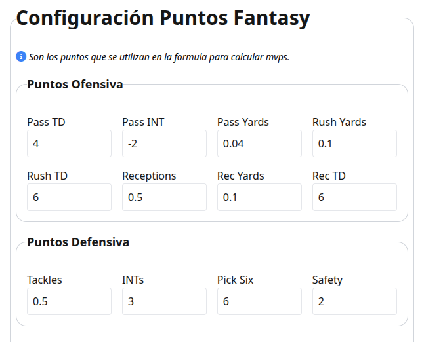Click the blue info icon
Viewport: 422px width, 342px height.
21,57
